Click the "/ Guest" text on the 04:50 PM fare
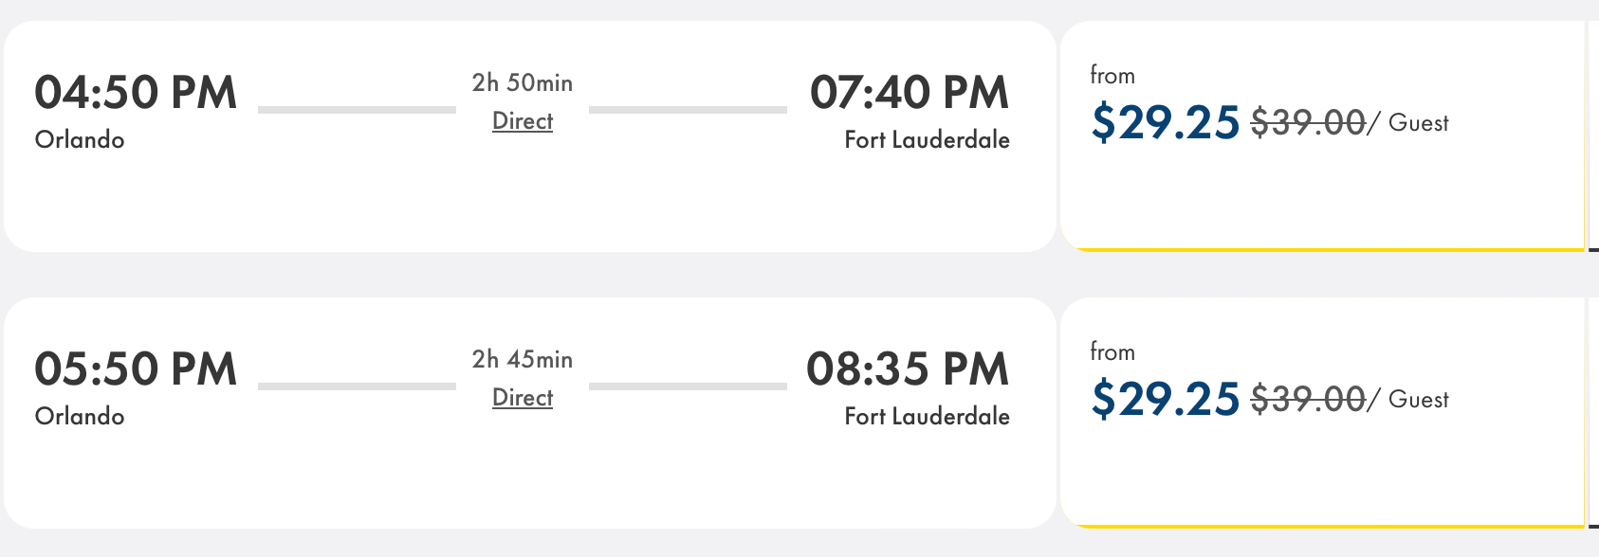Screen dimensions: 1599x557 coord(1411,123)
